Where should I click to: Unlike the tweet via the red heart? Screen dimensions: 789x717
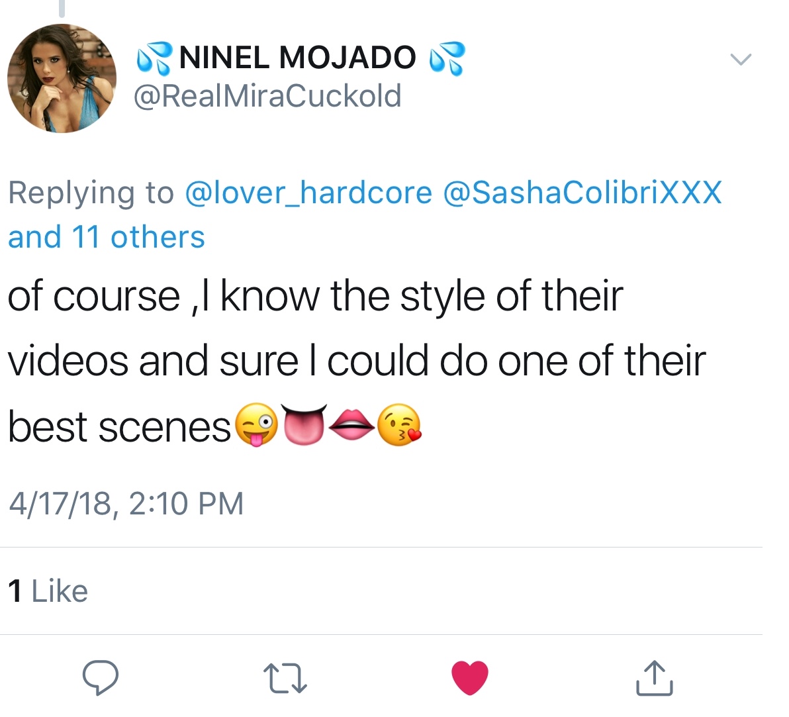point(470,678)
